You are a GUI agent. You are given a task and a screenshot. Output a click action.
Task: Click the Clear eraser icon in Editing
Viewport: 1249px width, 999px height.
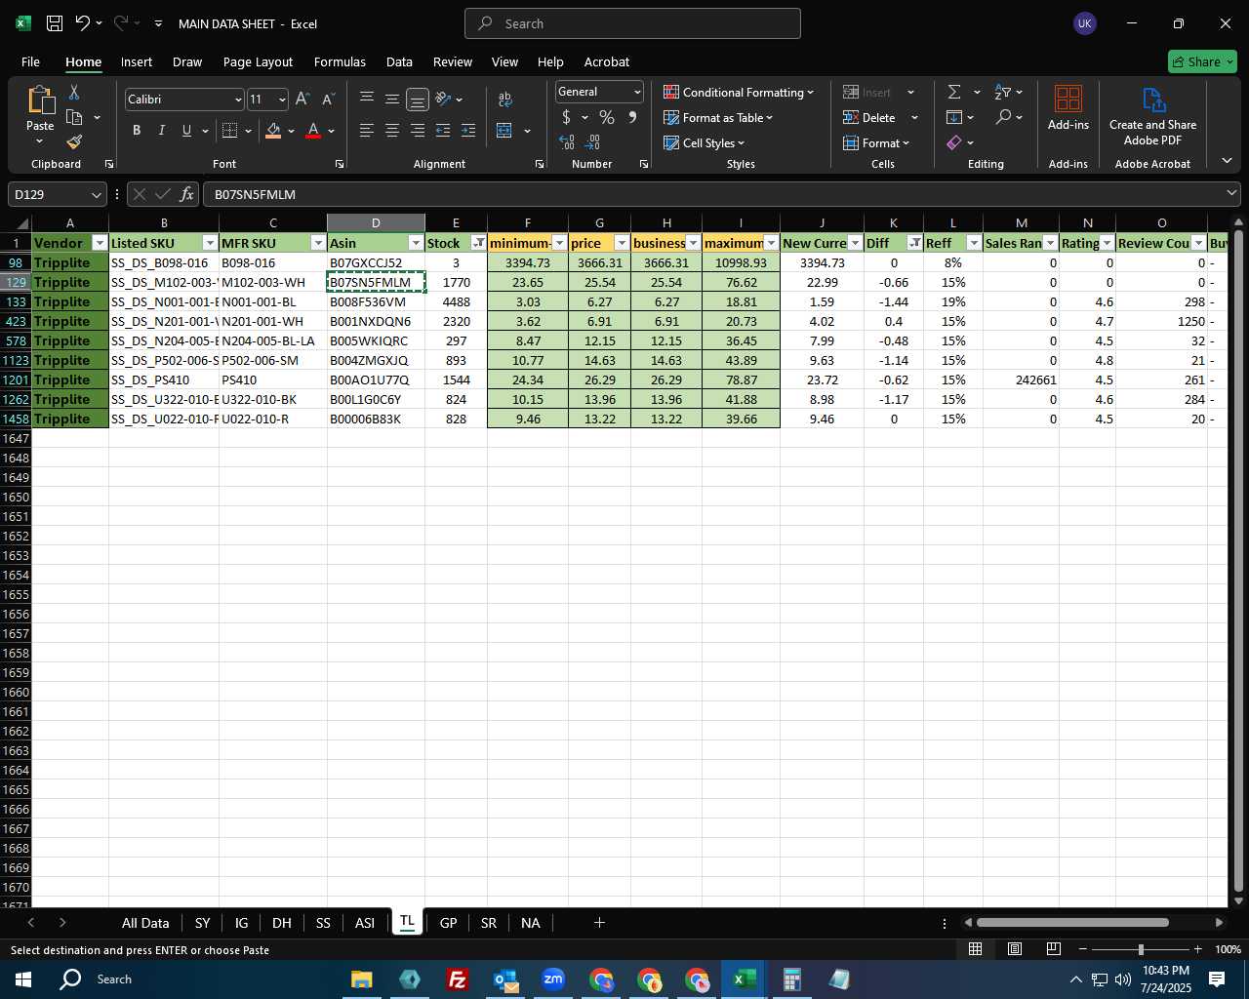[x=954, y=142]
